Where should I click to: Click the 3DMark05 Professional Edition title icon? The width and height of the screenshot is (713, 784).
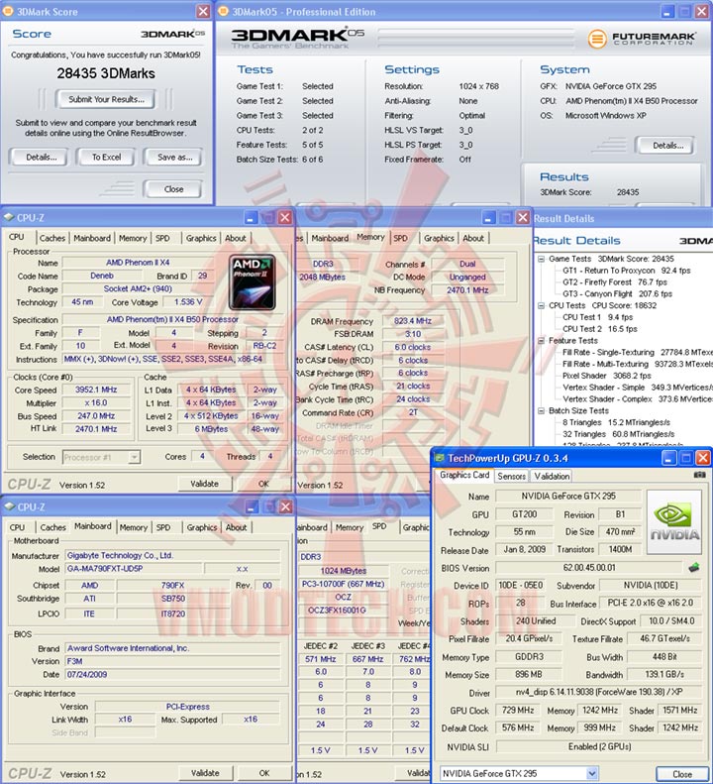(224, 12)
